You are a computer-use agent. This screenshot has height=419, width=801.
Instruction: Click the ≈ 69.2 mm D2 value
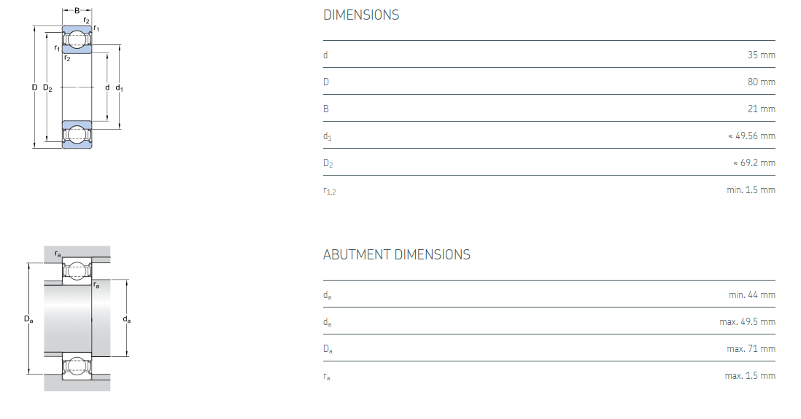coord(754,162)
